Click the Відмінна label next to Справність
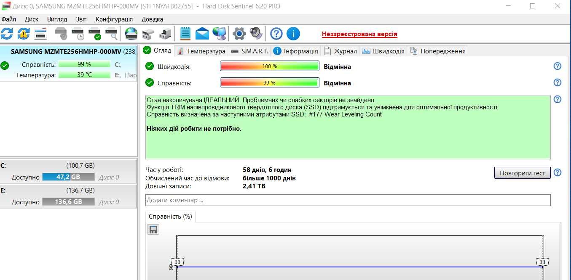This screenshot has width=571, height=280. pos(337,83)
